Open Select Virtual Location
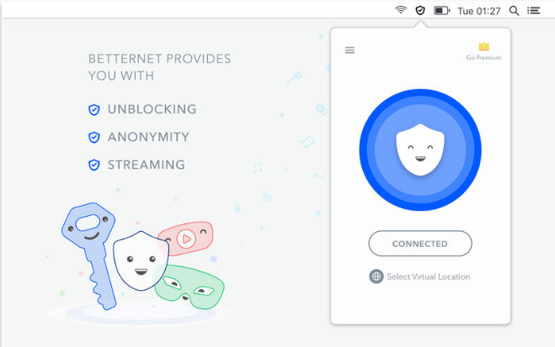Screen dimensions: 555x347 (429, 276)
